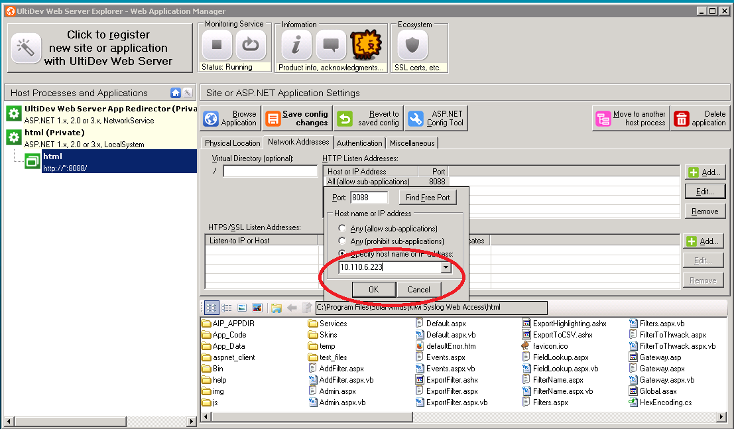The width and height of the screenshot is (734, 429).
Task: Open SSL certs shield icon
Action: pos(412,45)
